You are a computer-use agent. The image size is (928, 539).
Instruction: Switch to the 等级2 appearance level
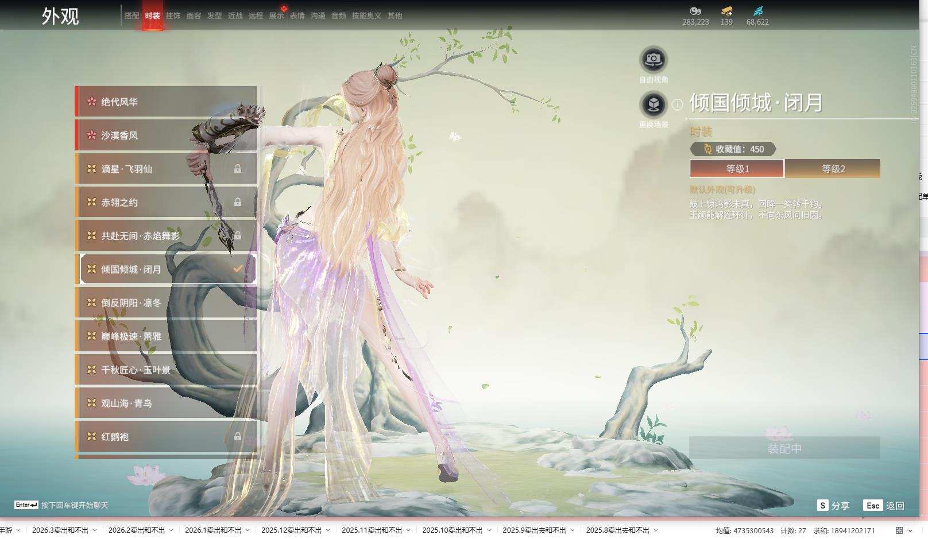(x=833, y=169)
